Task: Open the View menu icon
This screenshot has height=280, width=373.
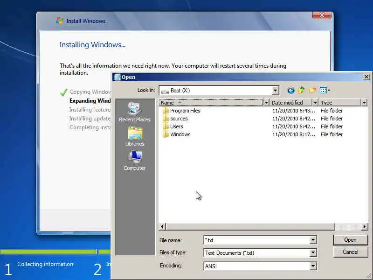Action: coord(325,90)
